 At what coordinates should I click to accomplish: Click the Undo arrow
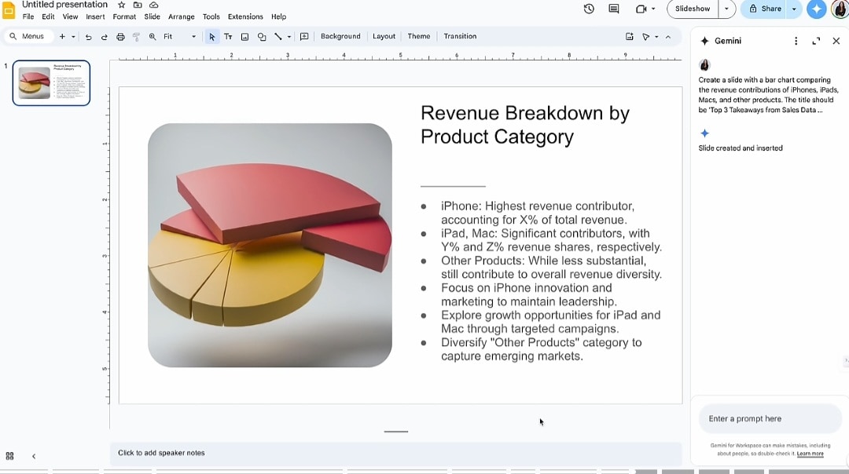coord(88,37)
